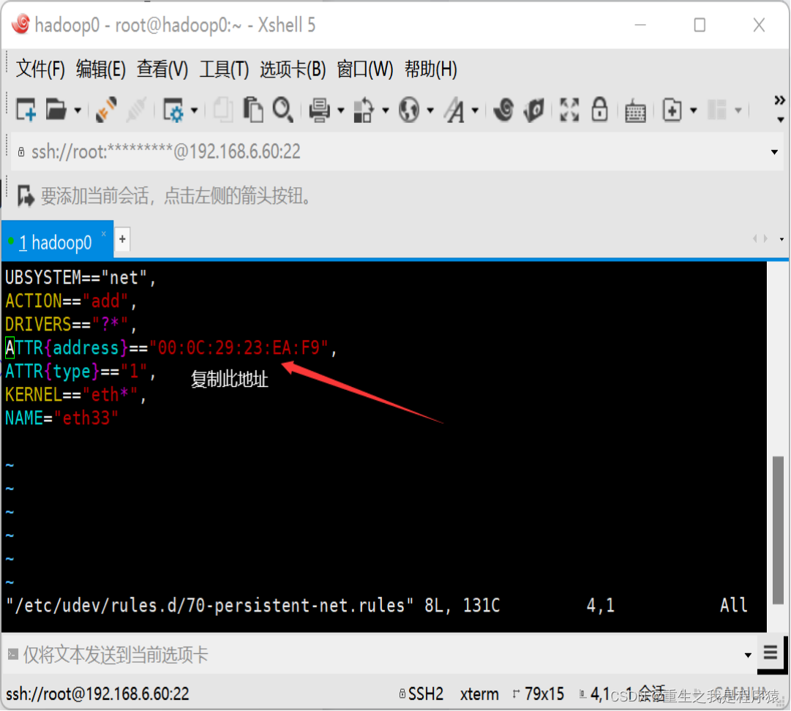Expand the file transfer dropdown arrow
791x711 pixels.
(386, 110)
